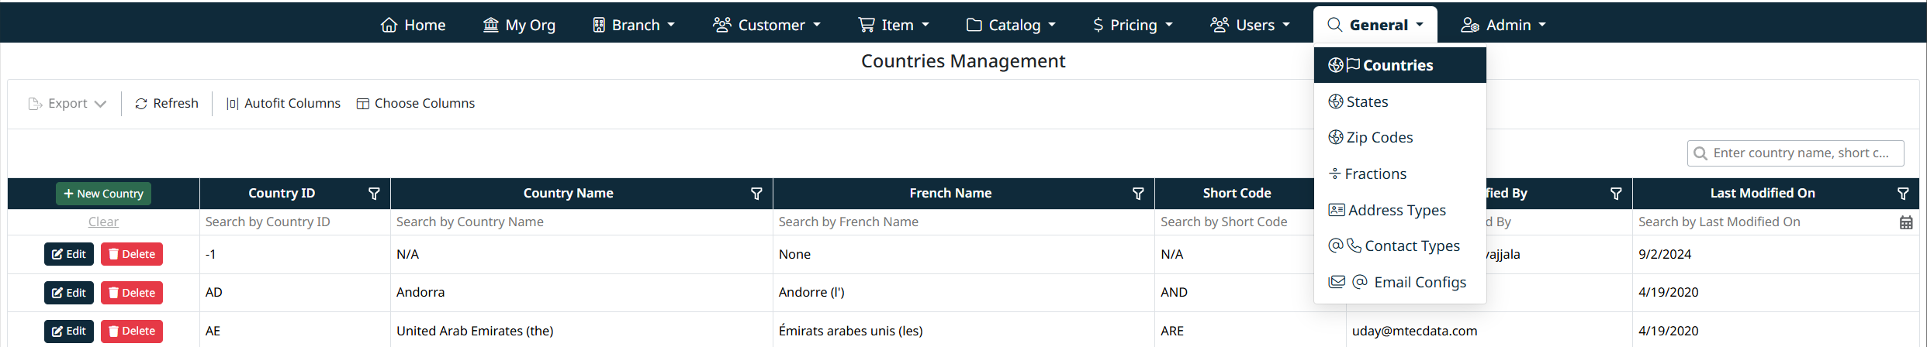Click the French Name filter funnel icon
1927x347 pixels.
pos(1137,194)
